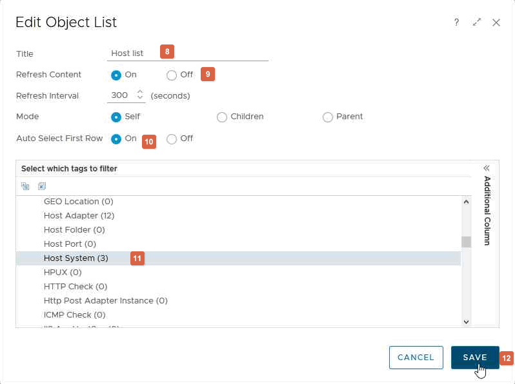Image resolution: width=515 pixels, height=384 pixels.
Task: Click the collapse all tags icon
Action: [25, 186]
